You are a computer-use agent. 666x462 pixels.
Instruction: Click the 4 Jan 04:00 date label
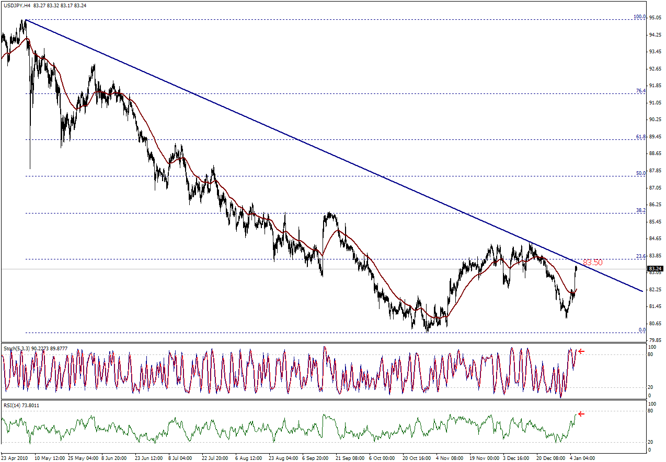pyautogui.click(x=581, y=458)
